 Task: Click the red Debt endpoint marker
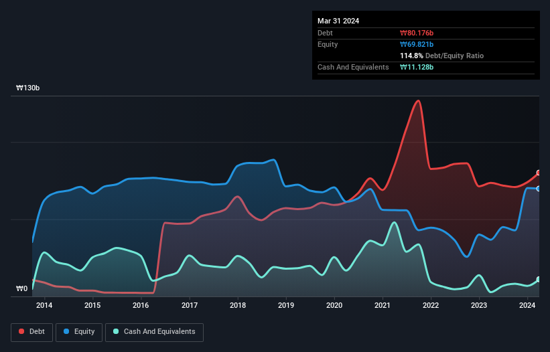click(539, 173)
